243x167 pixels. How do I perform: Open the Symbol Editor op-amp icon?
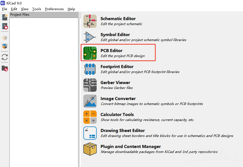90,37
